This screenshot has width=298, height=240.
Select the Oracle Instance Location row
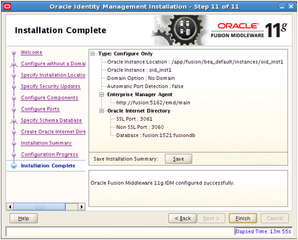coord(195,62)
